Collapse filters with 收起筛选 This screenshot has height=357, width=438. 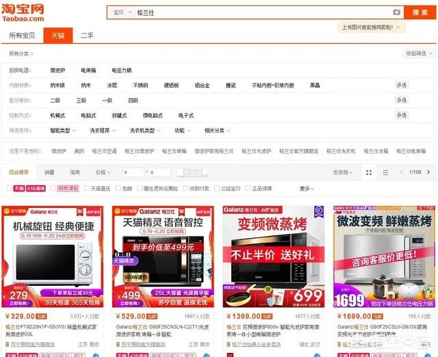[x=419, y=53]
